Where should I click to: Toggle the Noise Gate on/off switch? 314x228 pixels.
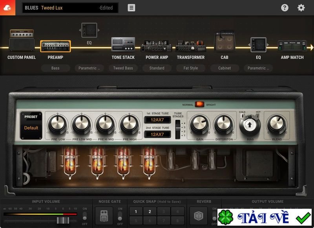[120, 216]
